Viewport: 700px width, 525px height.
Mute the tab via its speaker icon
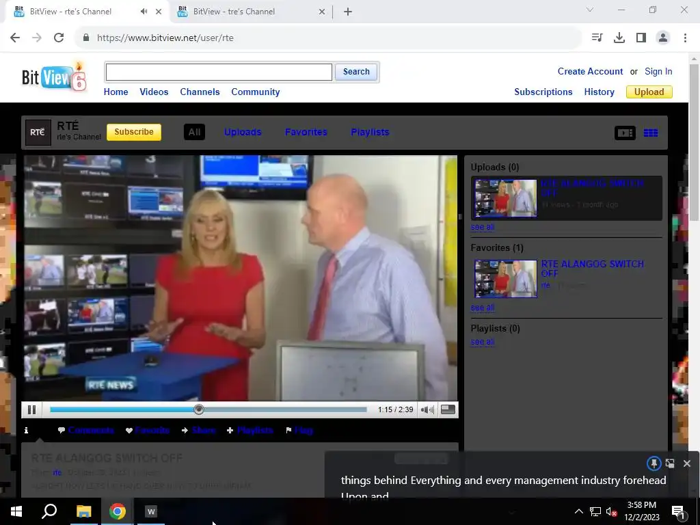[144, 12]
